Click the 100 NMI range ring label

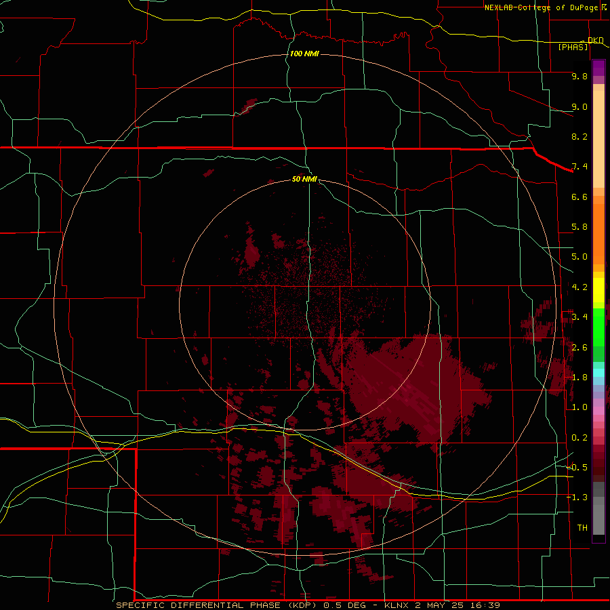(304, 54)
